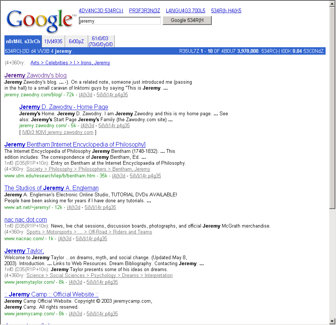Click snippet 'Jeremy Taylor presents some of his ideas on dreams.'
The image size is (336, 325).
point(109,270)
